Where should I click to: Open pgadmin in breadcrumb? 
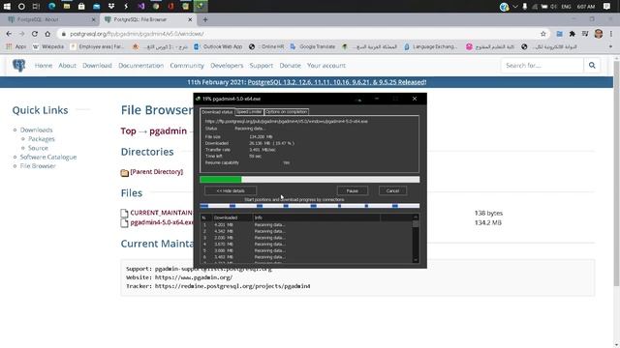(168, 131)
